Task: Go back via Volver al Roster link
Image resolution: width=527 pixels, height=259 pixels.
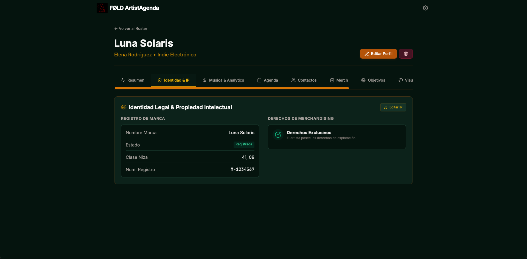Action: point(131,28)
